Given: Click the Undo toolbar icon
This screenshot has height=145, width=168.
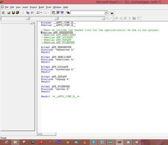Looking at the screenshot, I should [x=38, y=13].
